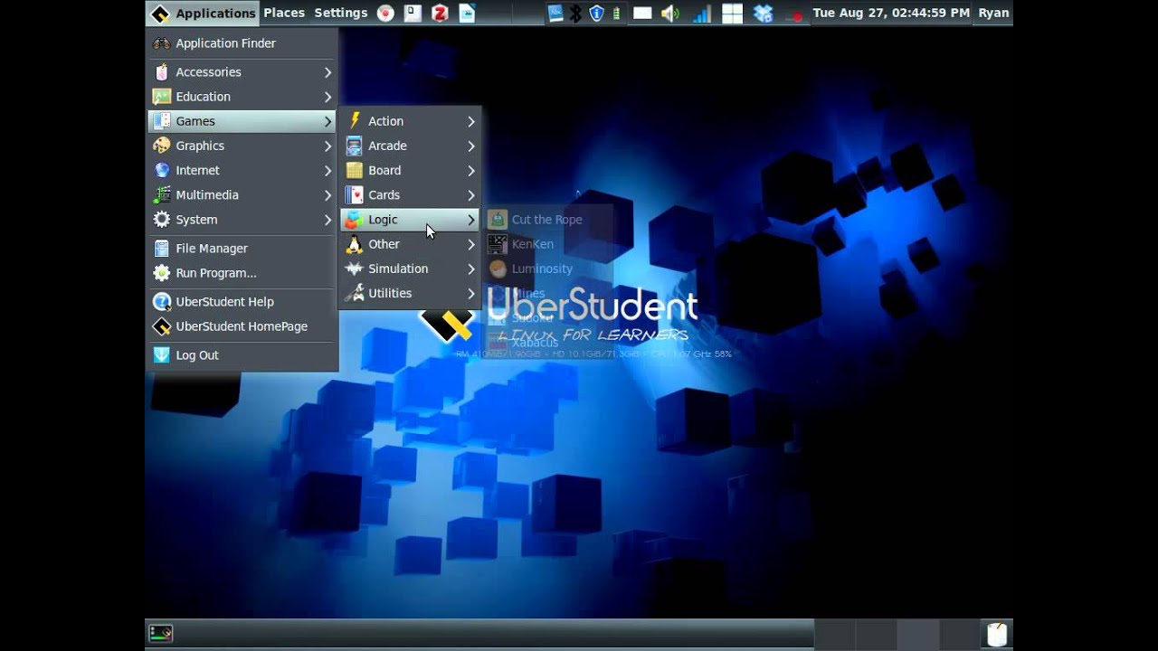The height and width of the screenshot is (651, 1158).
Task: Click the Run Program gear icon
Action: pos(161,273)
